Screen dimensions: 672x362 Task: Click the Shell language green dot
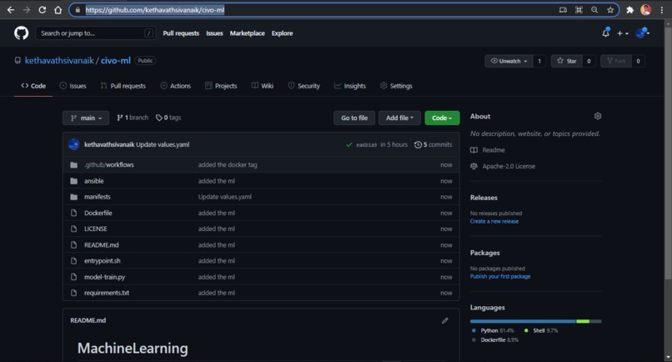(x=526, y=330)
